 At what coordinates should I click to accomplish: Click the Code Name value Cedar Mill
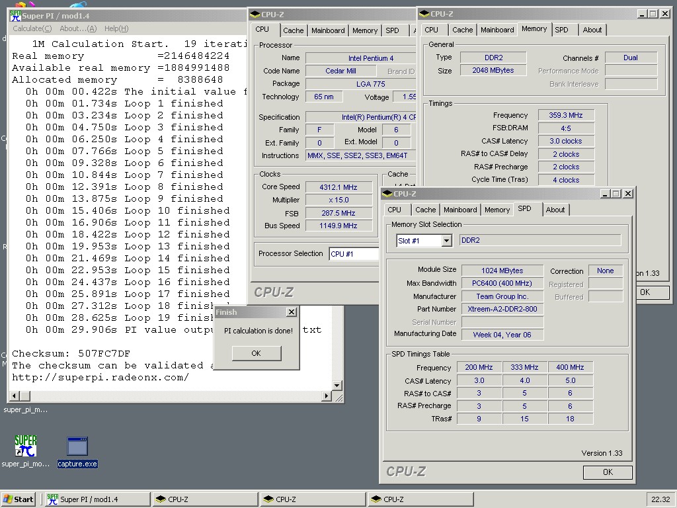[340, 71]
